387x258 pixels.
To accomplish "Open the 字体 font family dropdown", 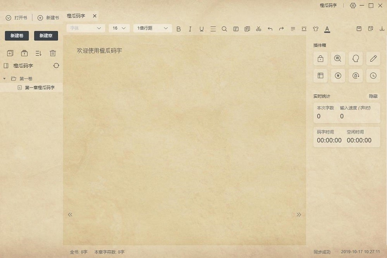I will coord(85,28).
